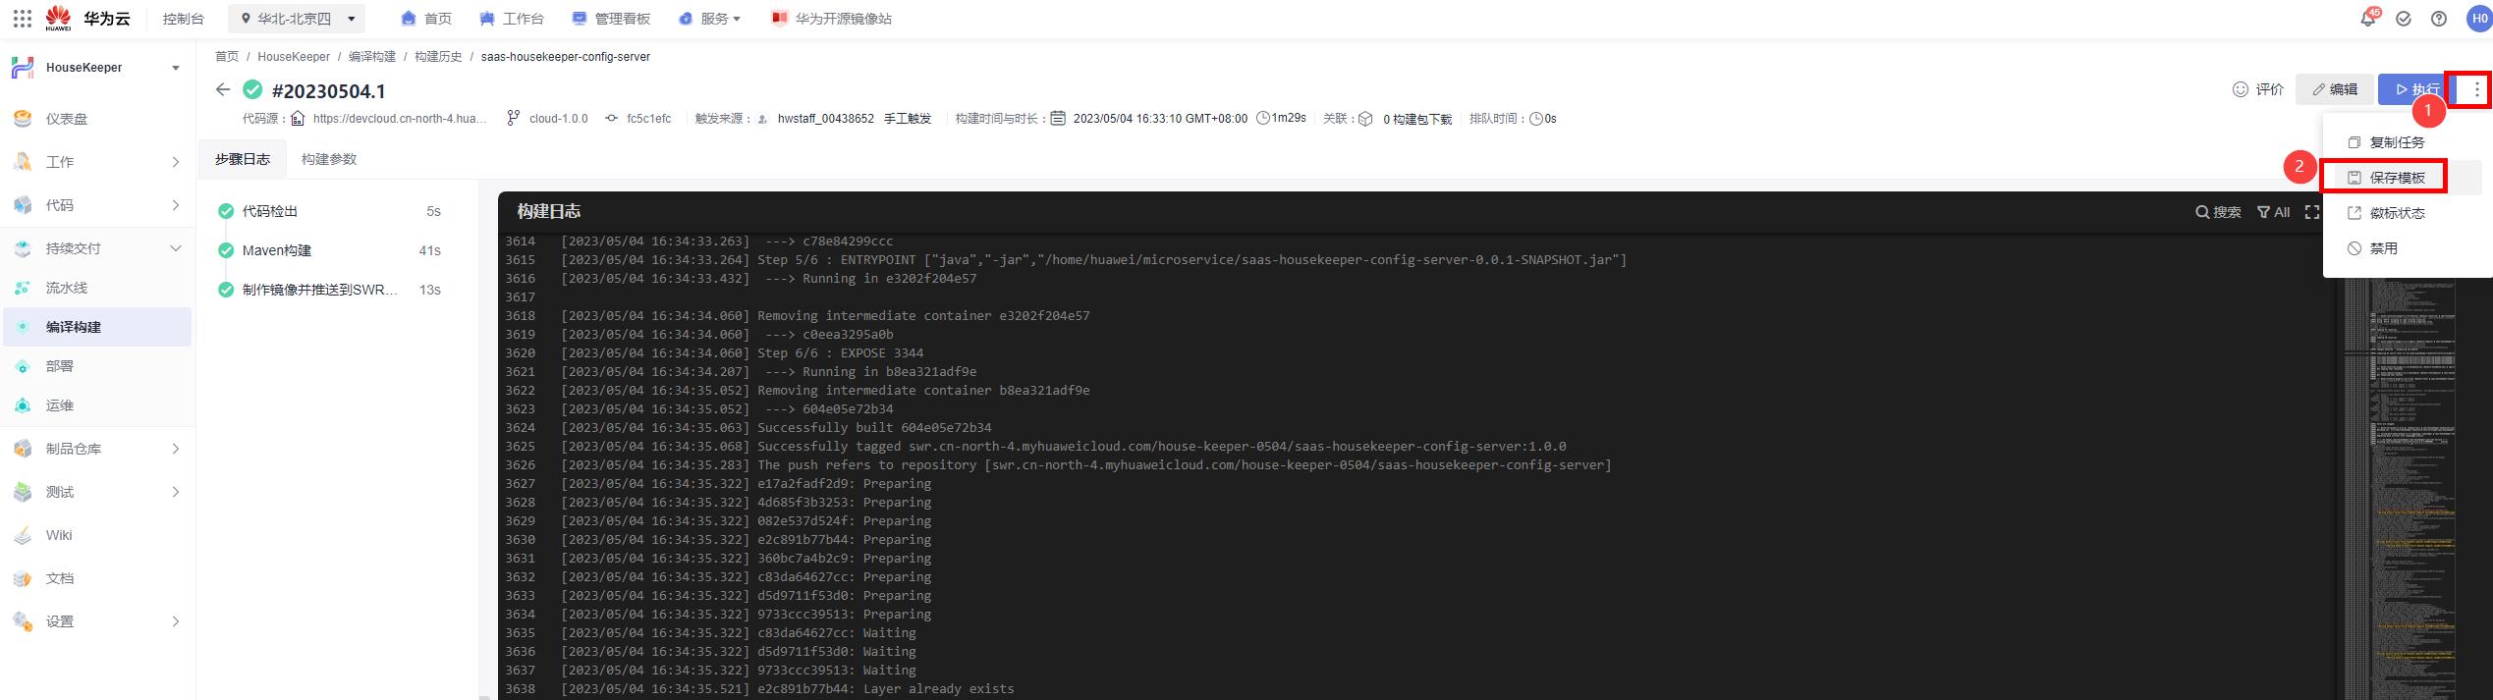The width and height of the screenshot is (2493, 700).
Task: Open the three-dot more actions menu
Action: point(2476,89)
